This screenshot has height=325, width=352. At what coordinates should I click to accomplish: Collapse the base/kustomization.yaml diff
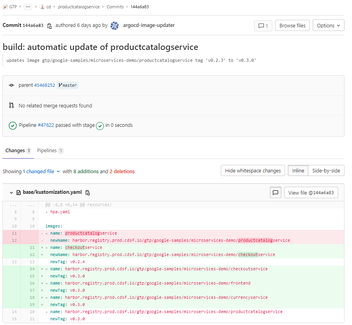pos(11,192)
